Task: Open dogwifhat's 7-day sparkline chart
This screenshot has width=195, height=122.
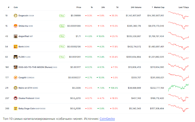Action: (178, 36)
